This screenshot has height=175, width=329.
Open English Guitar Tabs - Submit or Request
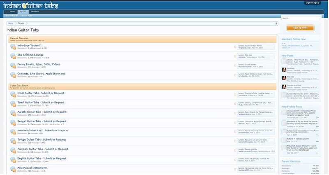(42, 159)
